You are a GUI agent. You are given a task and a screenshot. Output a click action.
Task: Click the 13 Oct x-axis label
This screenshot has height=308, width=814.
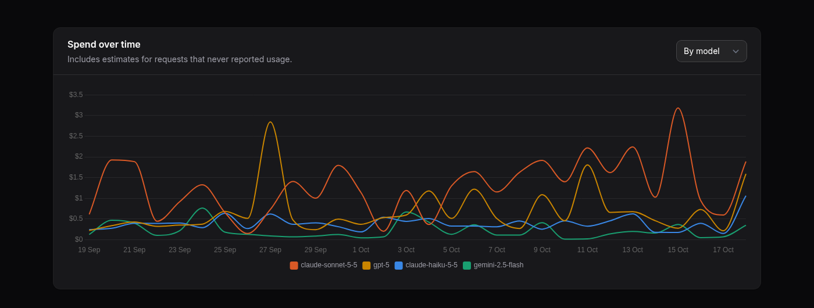pyautogui.click(x=633, y=250)
